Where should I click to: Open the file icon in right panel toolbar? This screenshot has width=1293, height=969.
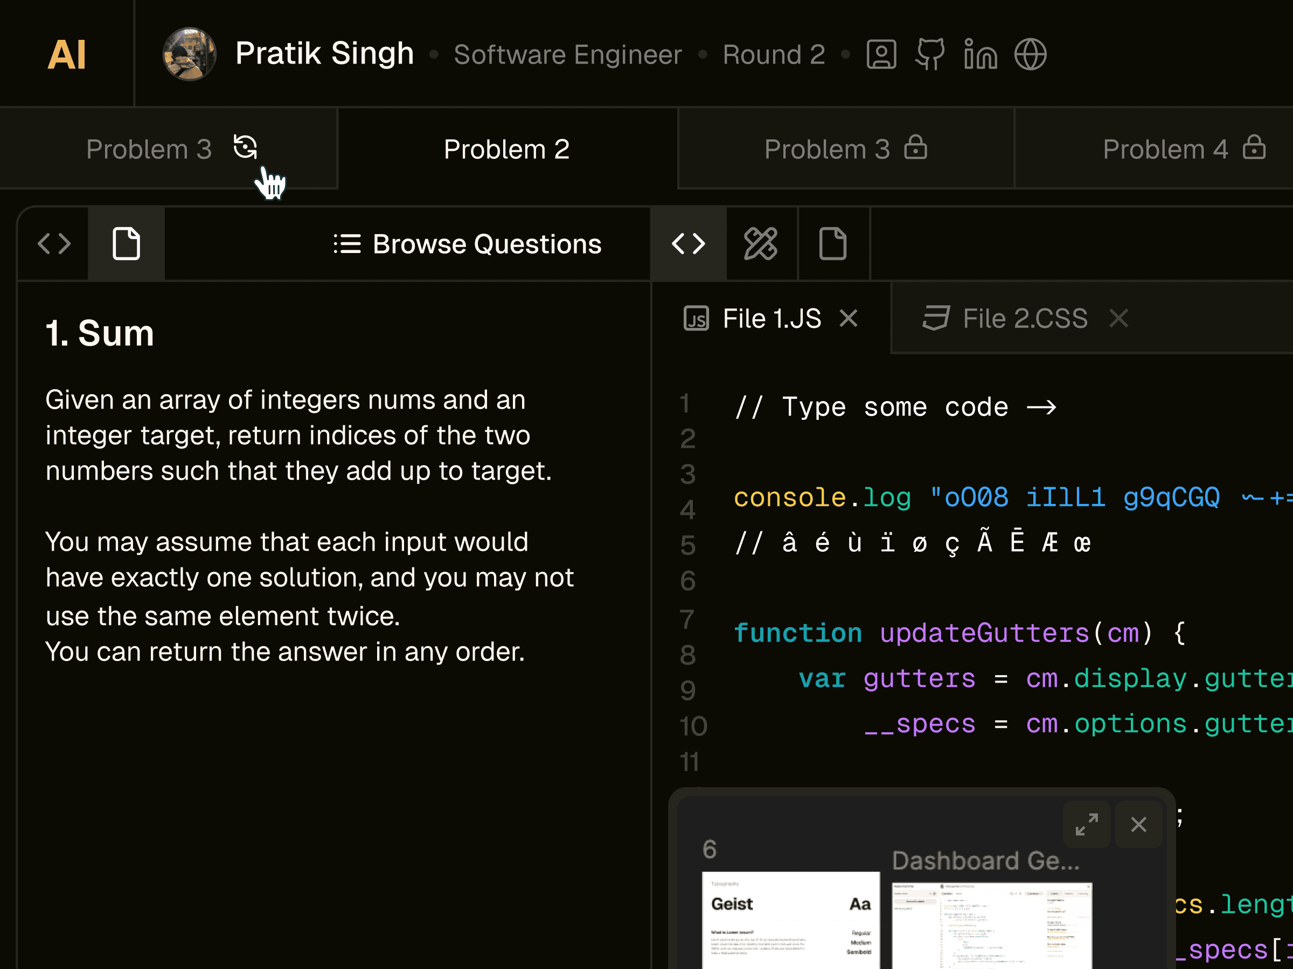(833, 243)
